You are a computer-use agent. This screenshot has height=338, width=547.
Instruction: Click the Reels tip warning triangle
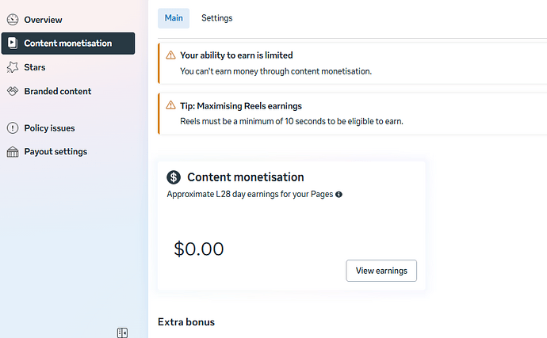(170, 105)
